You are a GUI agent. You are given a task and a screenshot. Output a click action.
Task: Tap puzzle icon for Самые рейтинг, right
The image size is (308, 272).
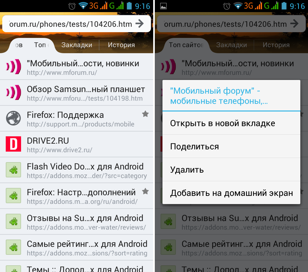tap(168, 247)
